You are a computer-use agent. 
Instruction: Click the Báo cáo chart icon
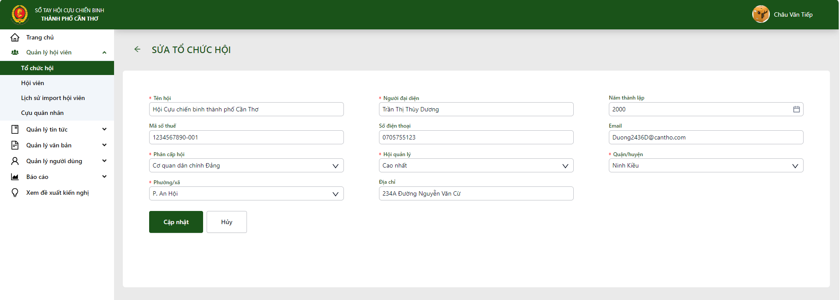[15, 177]
